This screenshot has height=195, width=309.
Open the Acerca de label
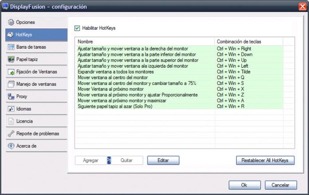(26, 146)
